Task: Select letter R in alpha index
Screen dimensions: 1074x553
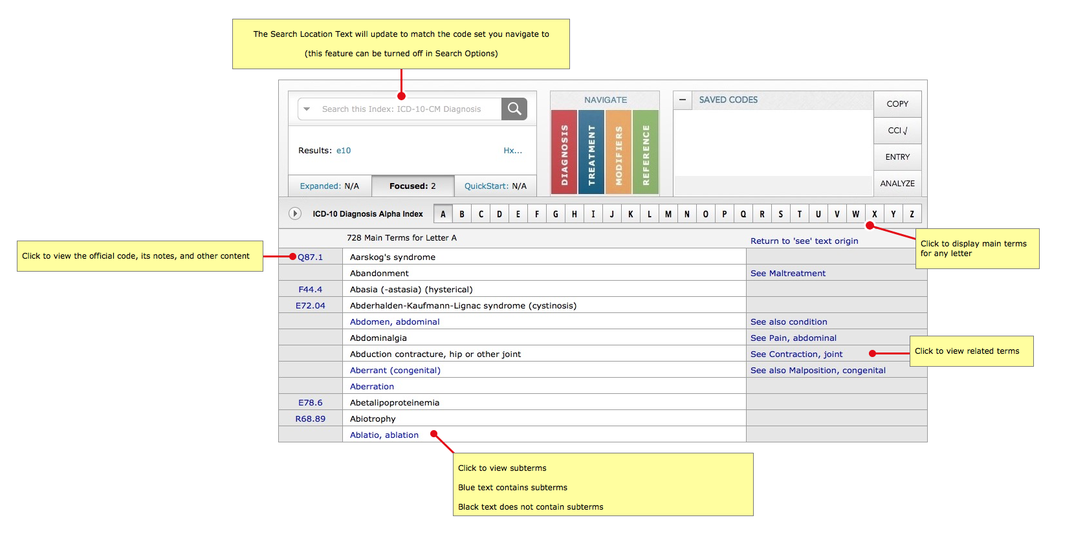Action: 762,214
